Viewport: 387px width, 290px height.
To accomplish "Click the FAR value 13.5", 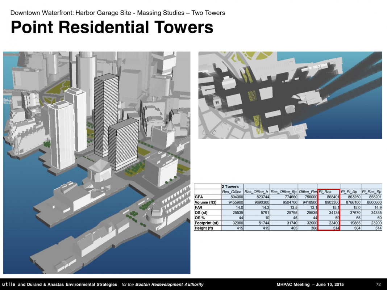I will 294,207.
